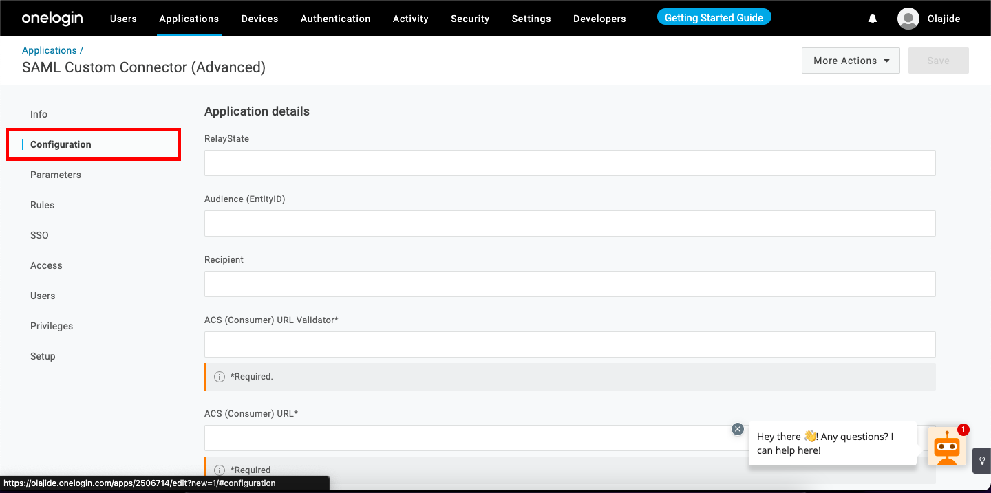The width and height of the screenshot is (991, 493).
Task: Select the SSO sidebar tab
Action: (40, 235)
